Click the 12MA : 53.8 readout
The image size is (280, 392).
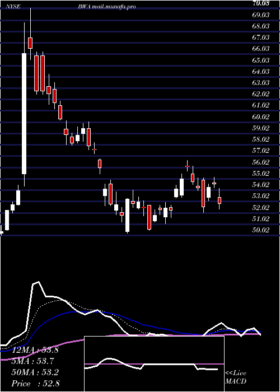pyautogui.click(x=35, y=350)
